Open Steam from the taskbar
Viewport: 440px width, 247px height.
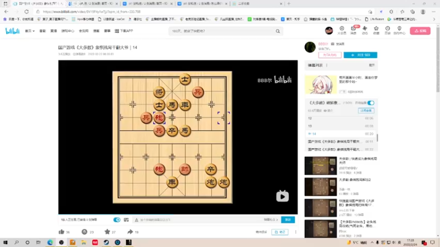tap(106, 243)
